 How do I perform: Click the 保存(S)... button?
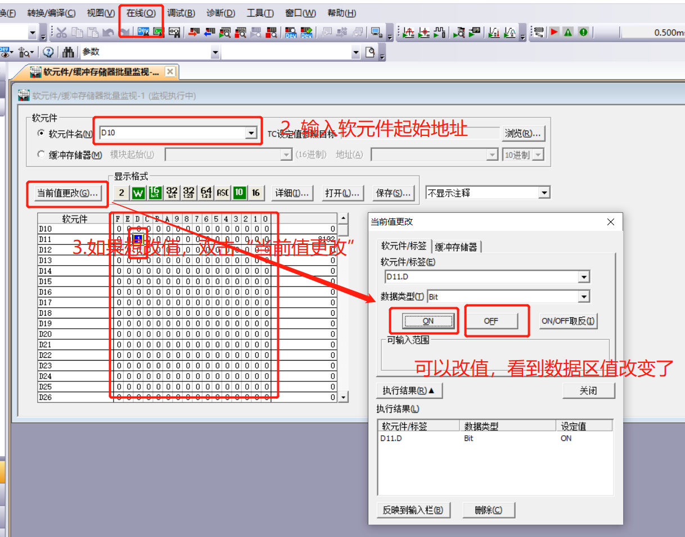pyautogui.click(x=393, y=193)
